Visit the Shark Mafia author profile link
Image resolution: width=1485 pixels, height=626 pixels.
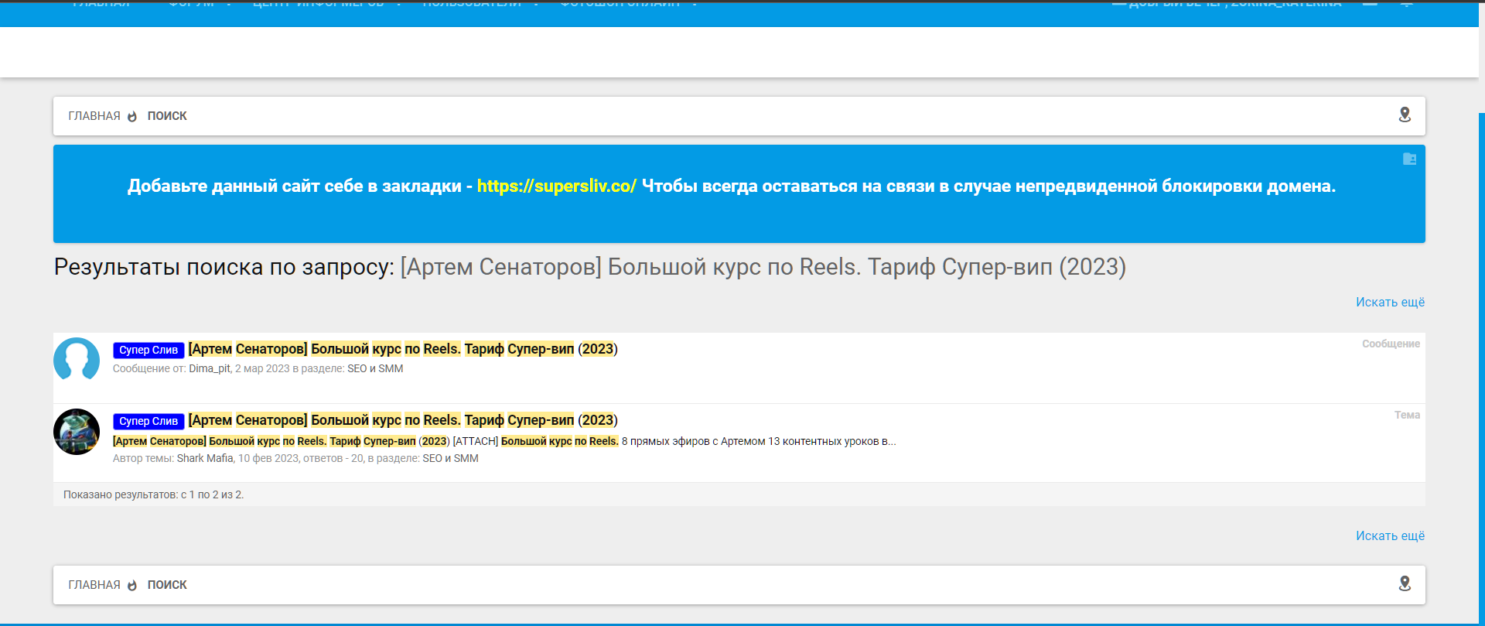point(205,458)
